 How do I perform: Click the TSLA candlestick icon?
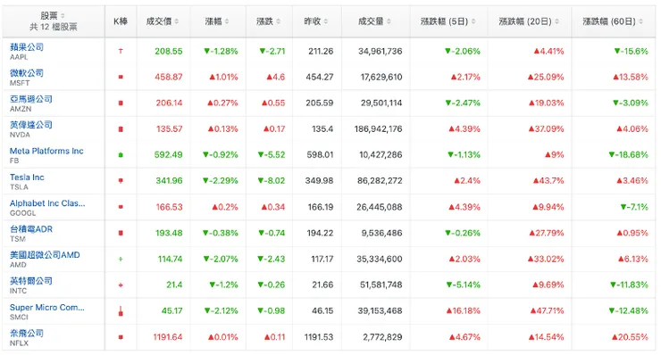coord(121,181)
